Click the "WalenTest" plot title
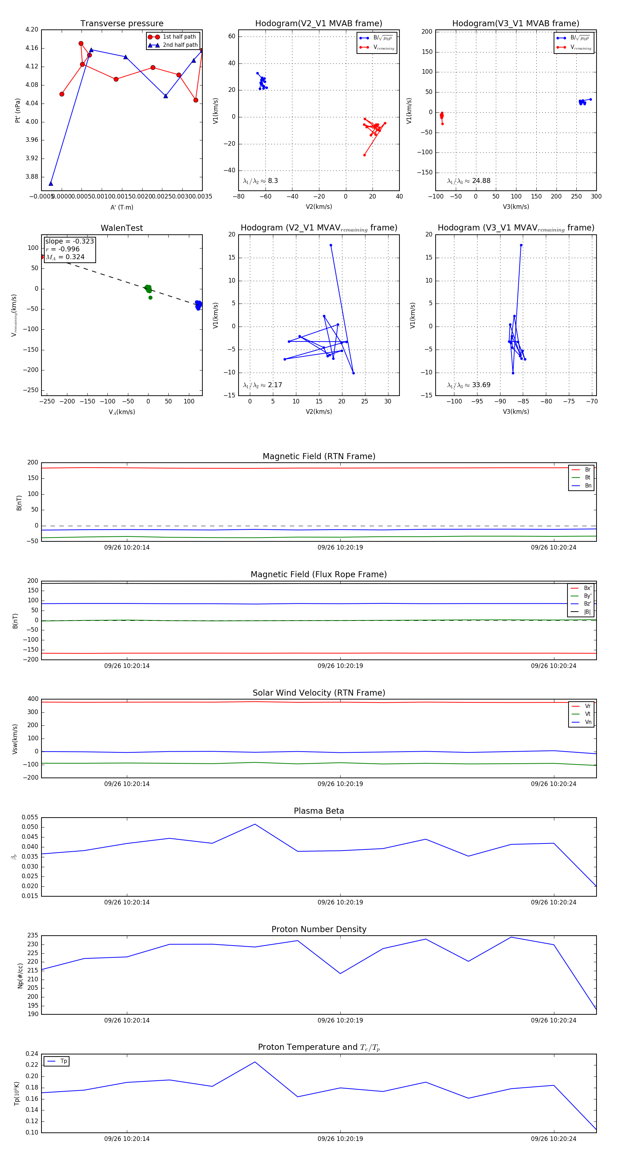 pos(122,228)
